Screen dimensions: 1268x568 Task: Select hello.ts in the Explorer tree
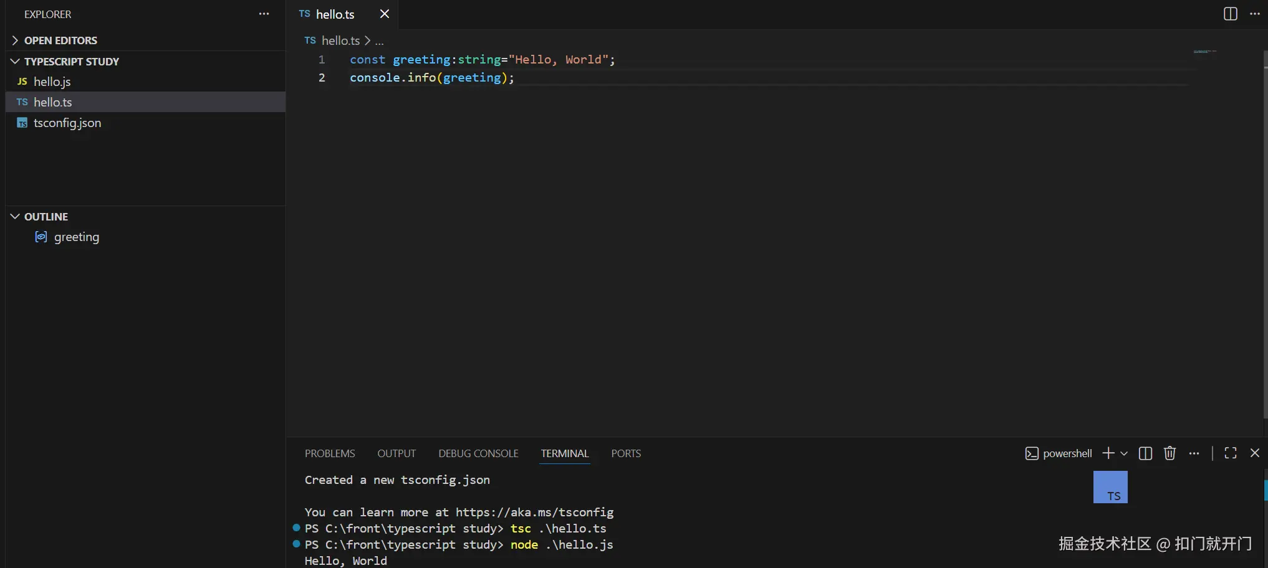pyautogui.click(x=146, y=102)
